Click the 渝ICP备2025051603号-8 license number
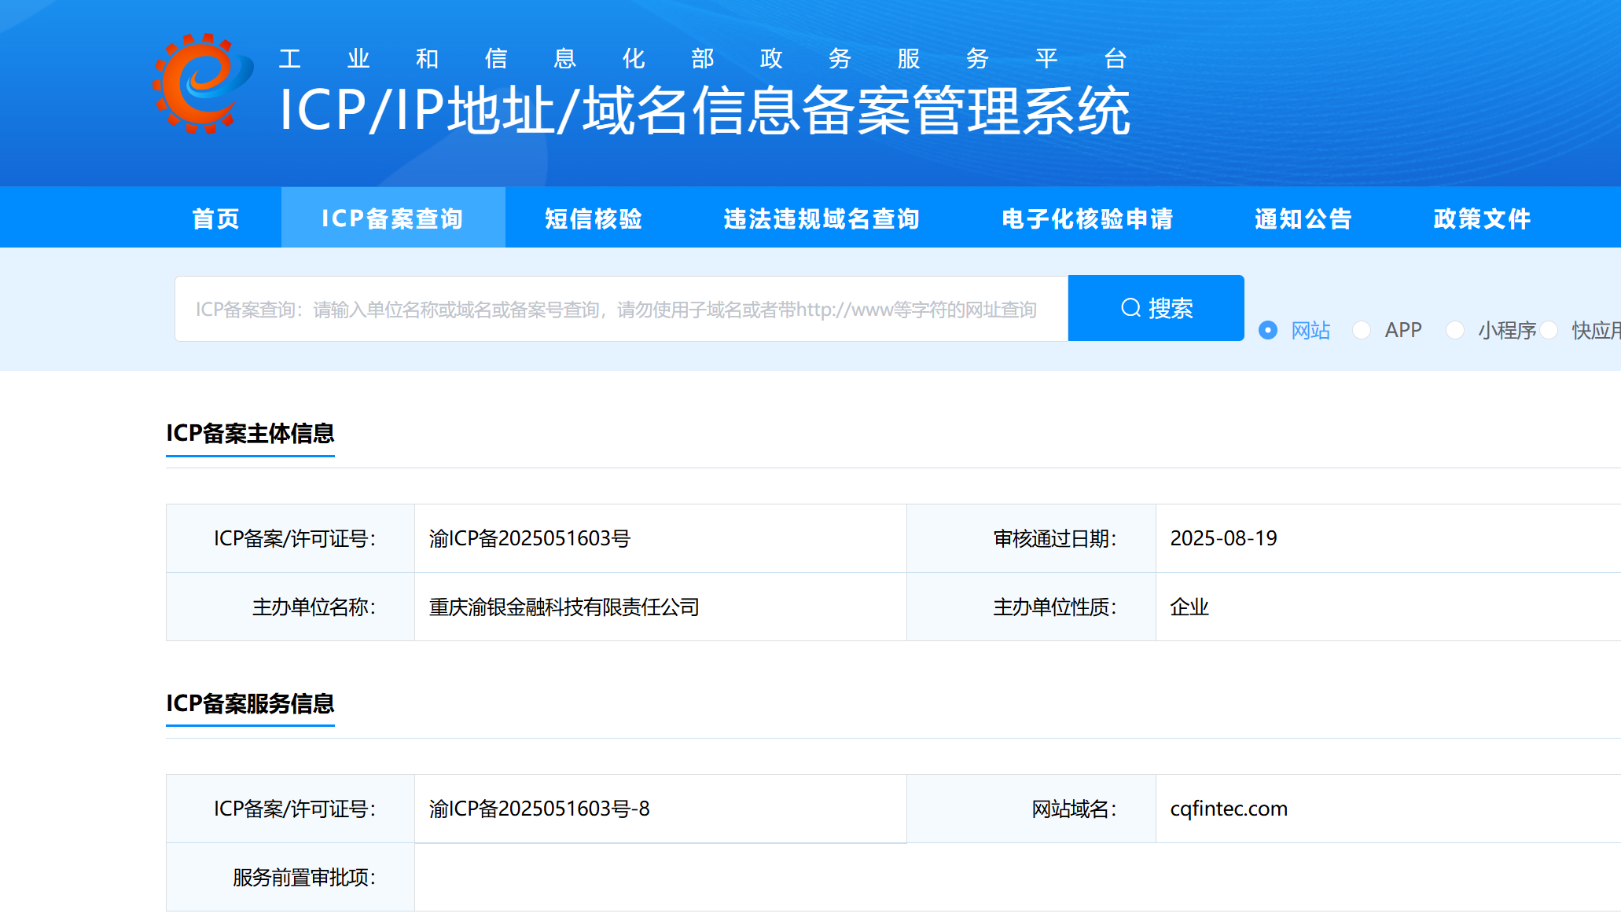This screenshot has height=917, width=1621. [x=539, y=809]
